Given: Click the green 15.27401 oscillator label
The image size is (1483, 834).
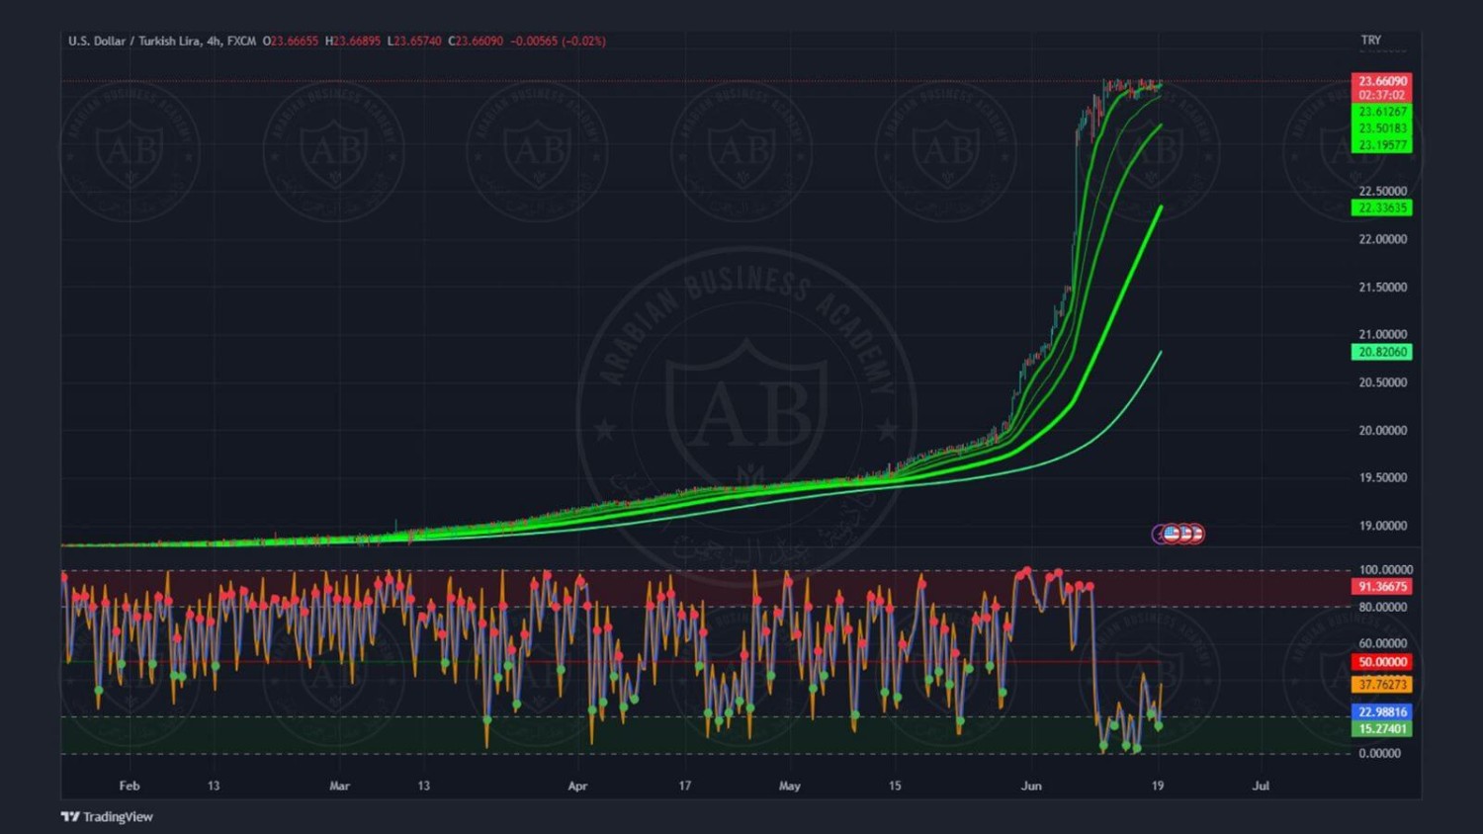Looking at the screenshot, I should pyautogui.click(x=1381, y=729).
